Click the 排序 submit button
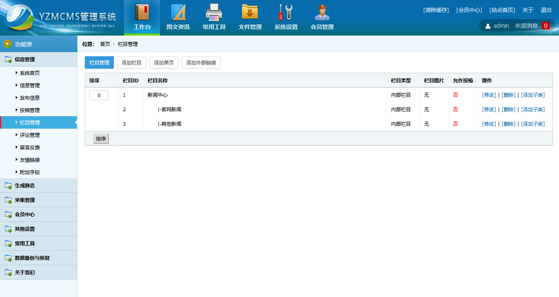Viewport: 559px width, 297px height. [x=101, y=139]
